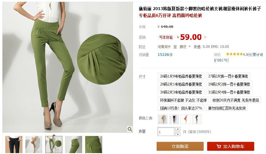Choose size 30码2尺3专柜品质春夏薄款
The image size is (266, 154).
click(x=181, y=92)
